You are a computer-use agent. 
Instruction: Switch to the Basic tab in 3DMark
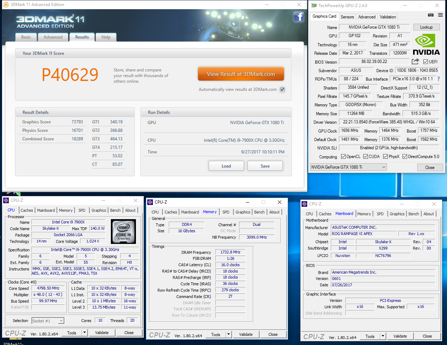26,37
